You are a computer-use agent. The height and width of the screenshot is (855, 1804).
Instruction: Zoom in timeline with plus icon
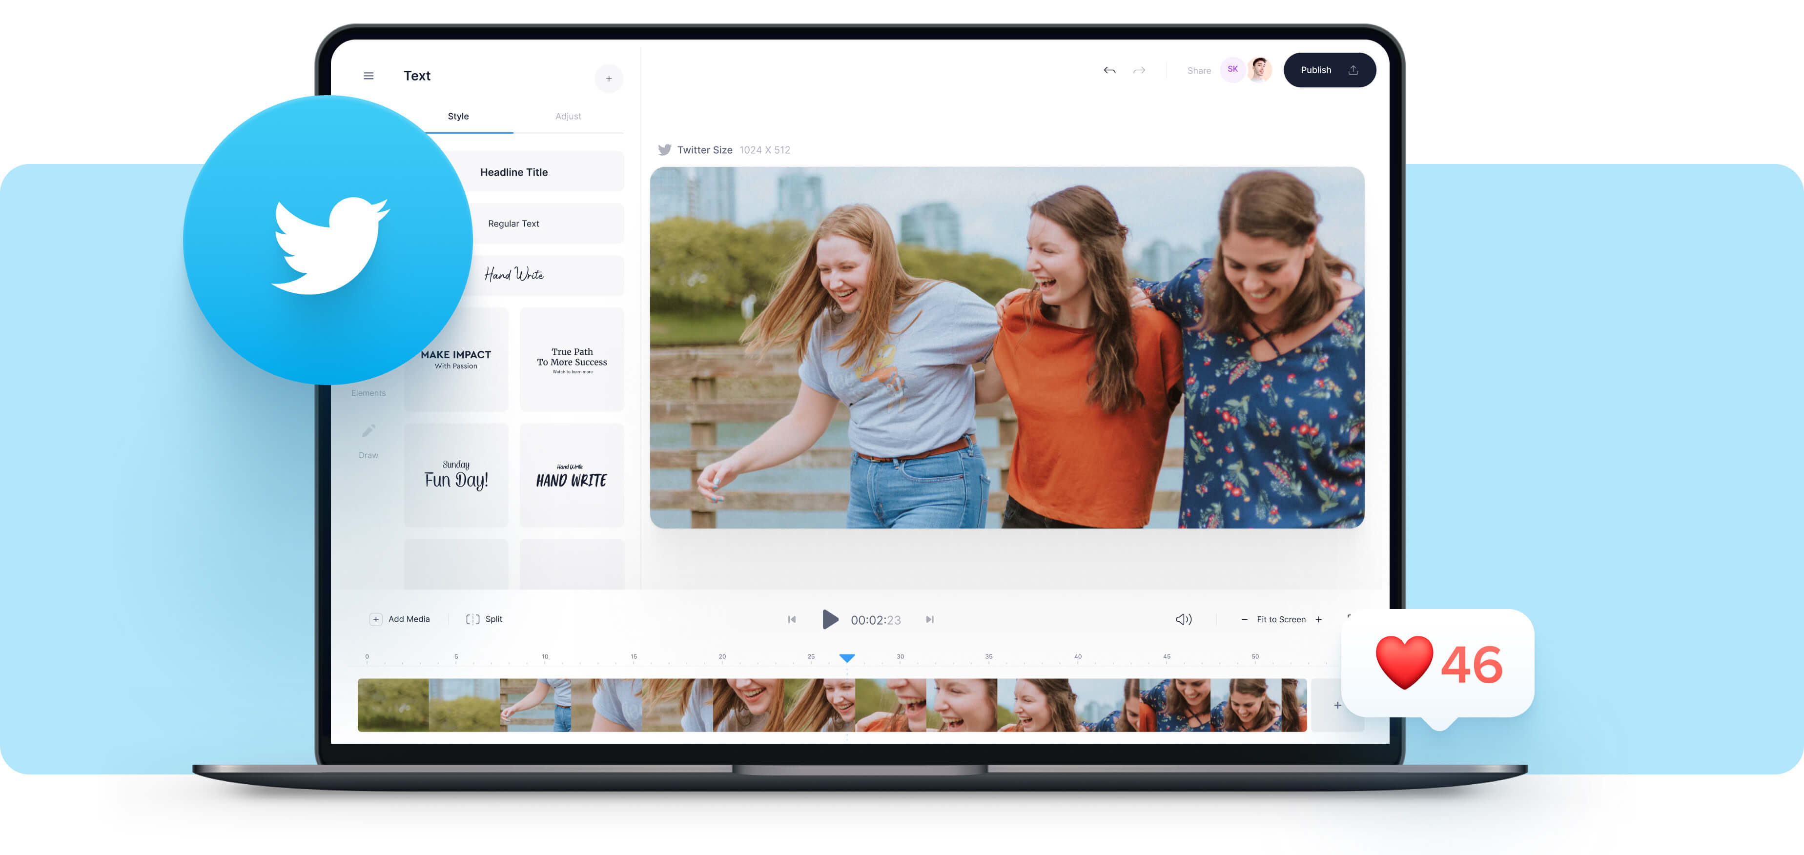point(1318,619)
